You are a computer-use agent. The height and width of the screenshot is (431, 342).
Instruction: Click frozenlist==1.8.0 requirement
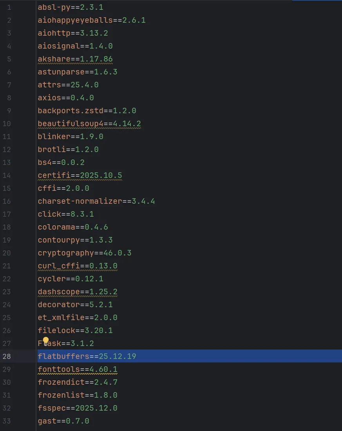coord(78,395)
